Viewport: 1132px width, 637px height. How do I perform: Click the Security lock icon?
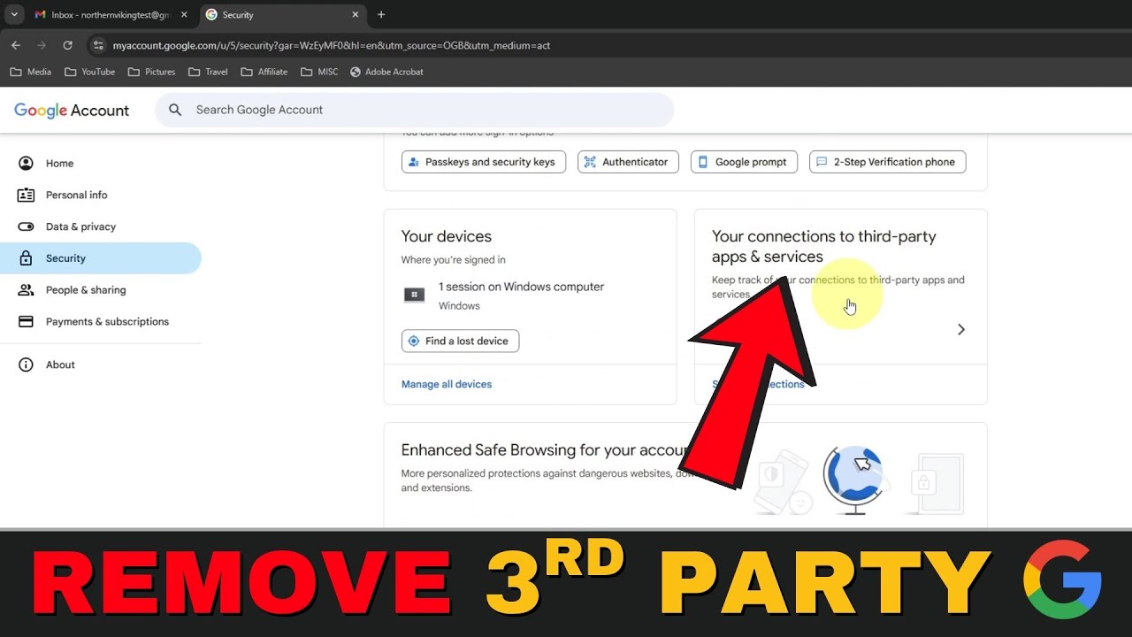(x=26, y=258)
